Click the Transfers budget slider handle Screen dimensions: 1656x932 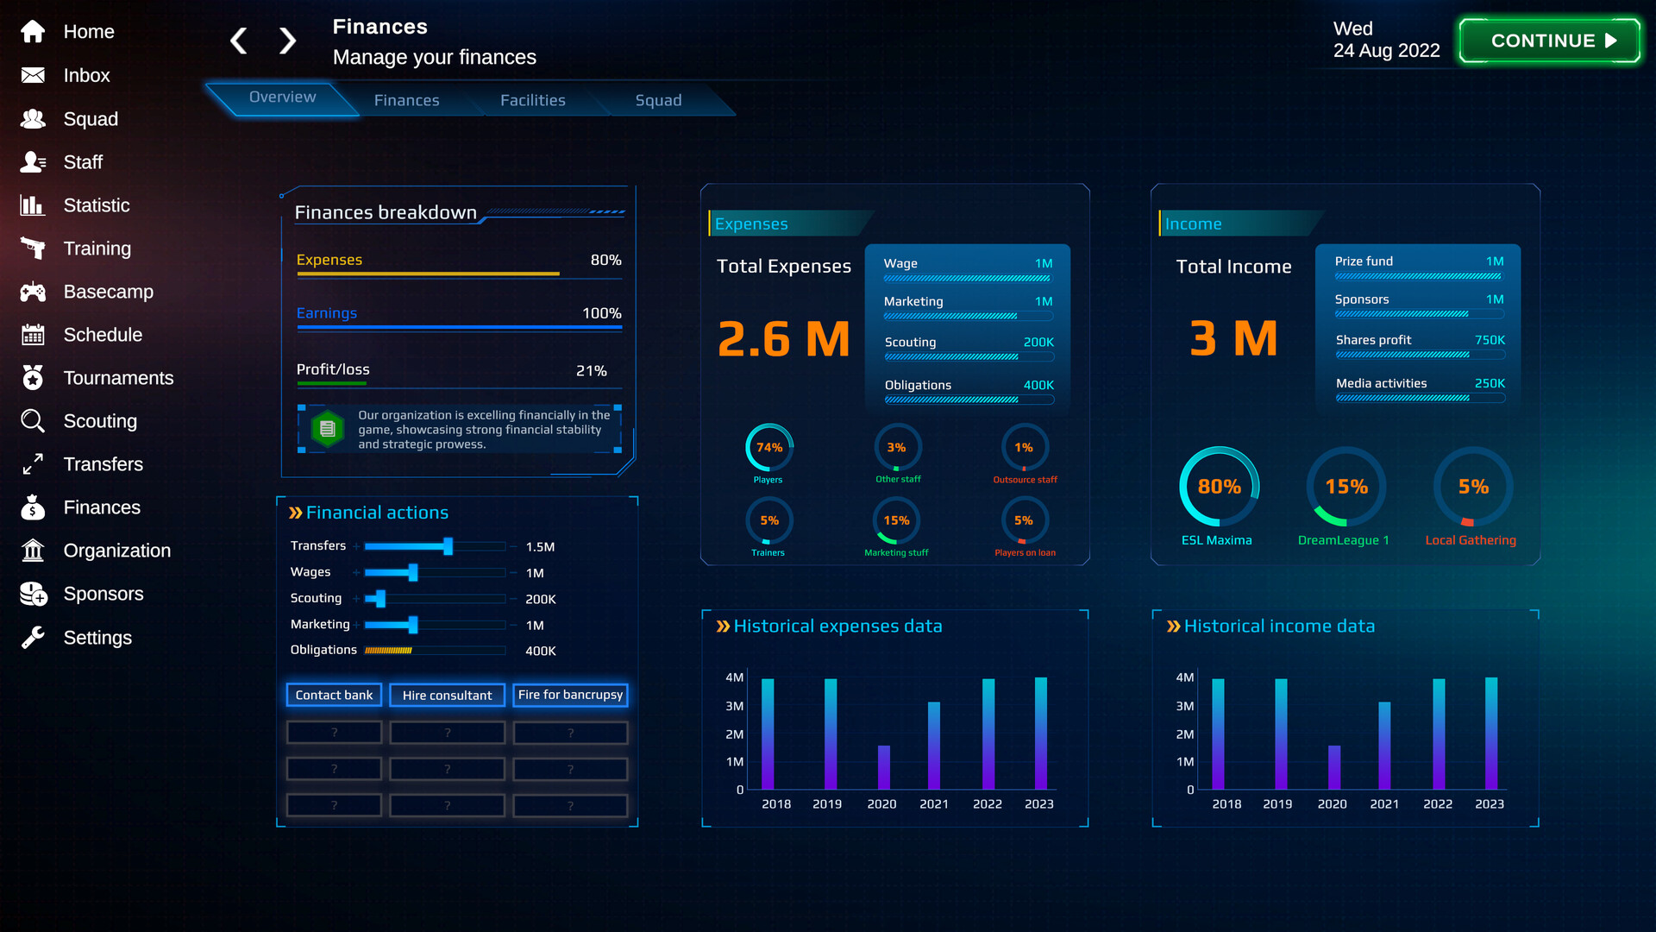(448, 546)
